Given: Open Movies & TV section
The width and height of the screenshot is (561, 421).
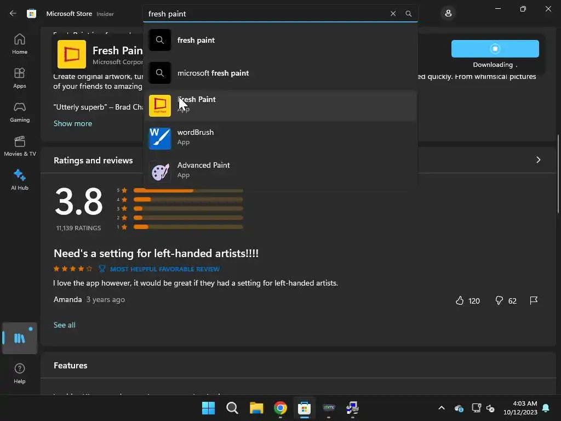Looking at the screenshot, I should pos(20,146).
